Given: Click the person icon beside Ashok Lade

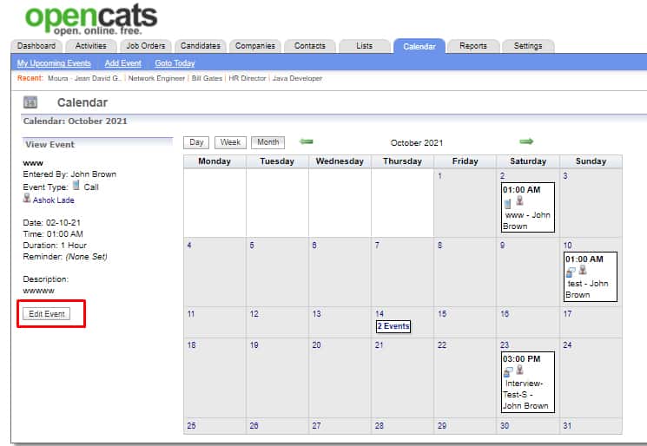Looking at the screenshot, I should tap(27, 199).
